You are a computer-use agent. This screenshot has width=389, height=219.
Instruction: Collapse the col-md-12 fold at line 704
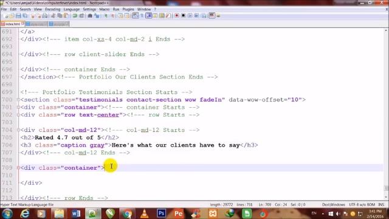pos(18,130)
